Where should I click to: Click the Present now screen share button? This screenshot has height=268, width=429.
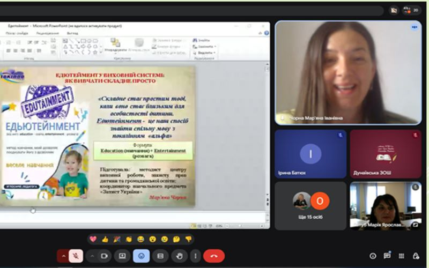pyautogui.click(x=122, y=256)
